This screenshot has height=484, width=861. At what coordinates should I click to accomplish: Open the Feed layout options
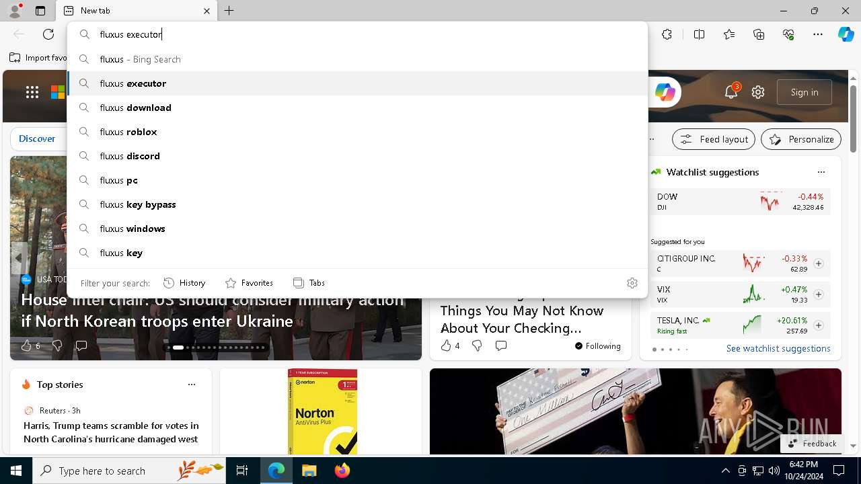(x=714, y=139)
